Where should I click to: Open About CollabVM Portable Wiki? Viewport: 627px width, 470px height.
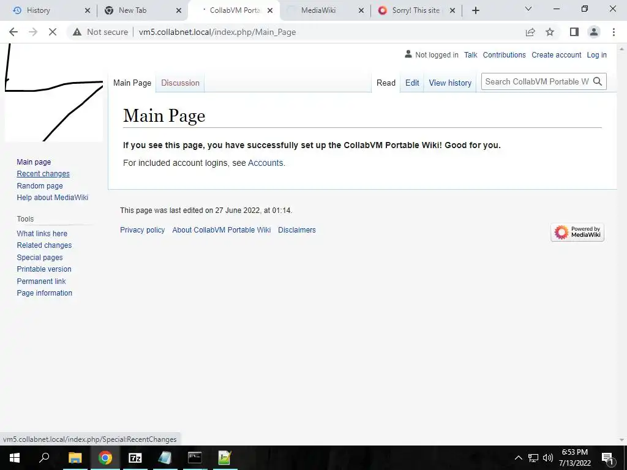coord(222,230)
